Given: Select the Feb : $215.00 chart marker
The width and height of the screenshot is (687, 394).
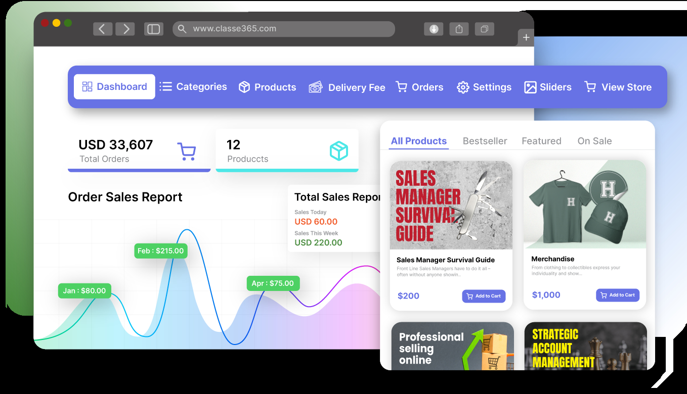Looking at the screenshot, I should (160, 251).
